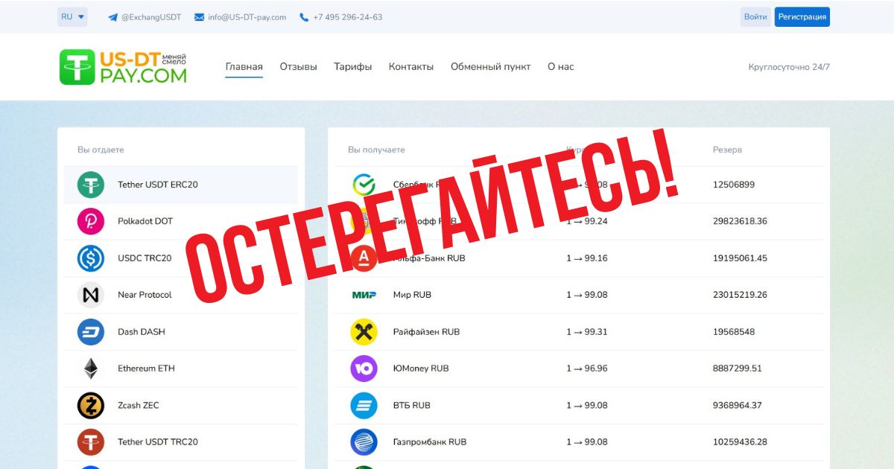Click the ЮMoney RUB purple icon

[x=364, y=368]
